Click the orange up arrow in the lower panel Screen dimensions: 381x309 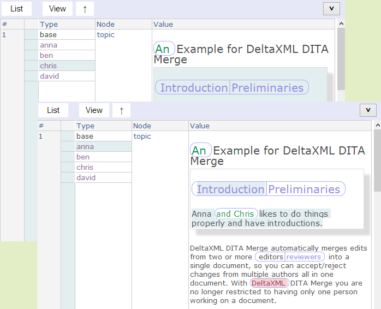(x=121, y=110)
